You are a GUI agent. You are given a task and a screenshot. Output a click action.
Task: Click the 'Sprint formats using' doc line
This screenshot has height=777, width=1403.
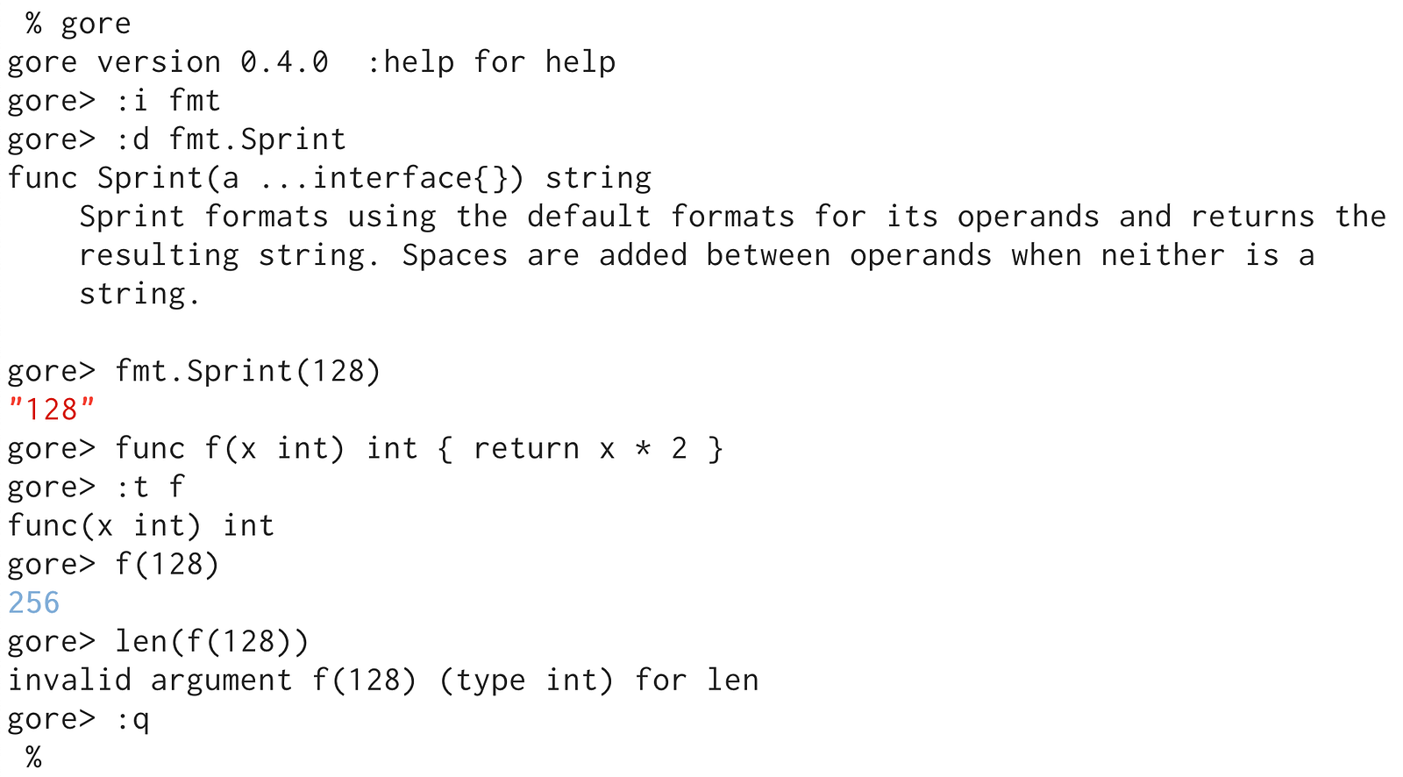(x=733, y=217)
